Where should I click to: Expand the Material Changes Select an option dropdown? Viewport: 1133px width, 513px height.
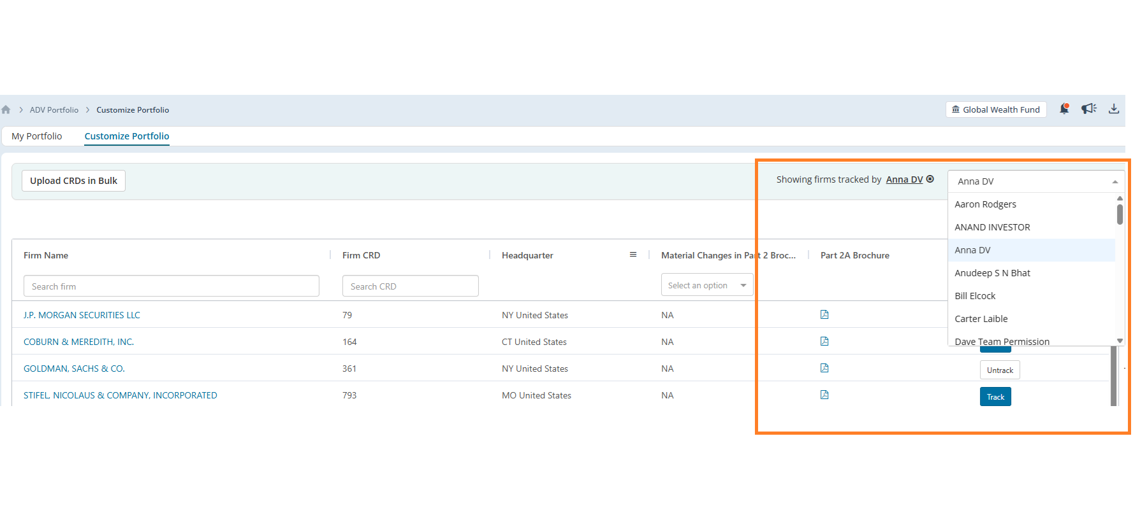[x=707, y=285]
